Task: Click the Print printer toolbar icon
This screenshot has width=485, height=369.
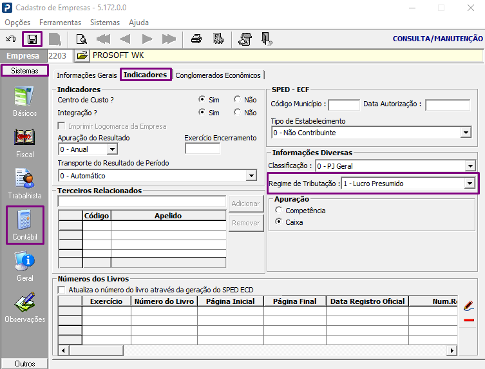Action: [x=196, y=39]
